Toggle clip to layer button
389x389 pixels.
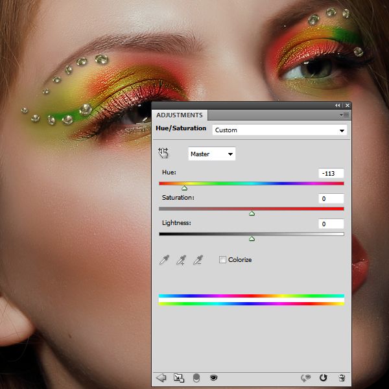(196, 377)
